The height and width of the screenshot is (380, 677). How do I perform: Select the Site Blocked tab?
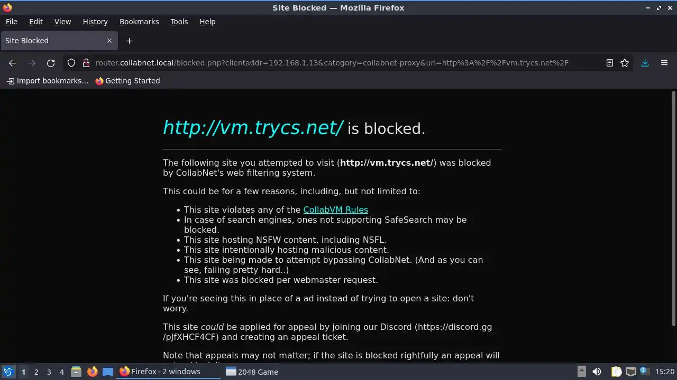[59, 41]
